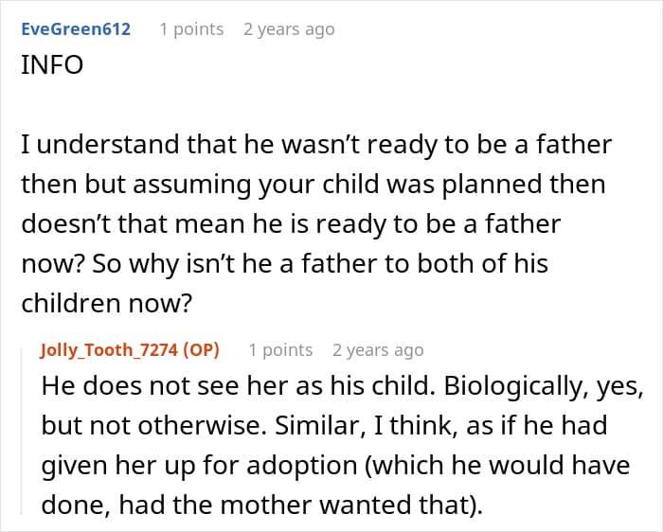
Task: Click the points score on EveGreen612's comment
Action: click(191, 29)
